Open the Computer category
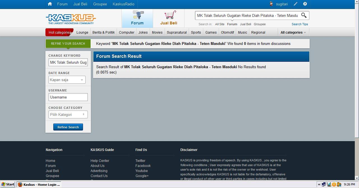 (126, 32)
